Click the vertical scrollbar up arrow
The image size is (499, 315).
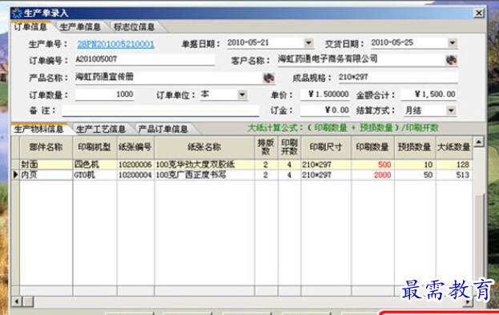pyautogui.click(x=479, y=142)
